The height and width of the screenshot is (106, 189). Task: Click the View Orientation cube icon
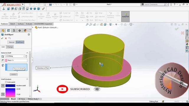(105, 24)
